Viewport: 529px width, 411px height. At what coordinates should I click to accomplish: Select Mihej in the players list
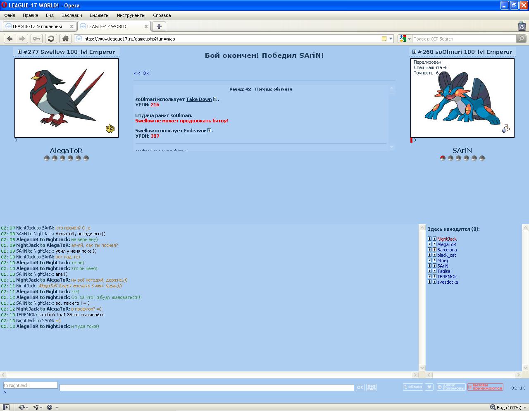pos(443,260)
